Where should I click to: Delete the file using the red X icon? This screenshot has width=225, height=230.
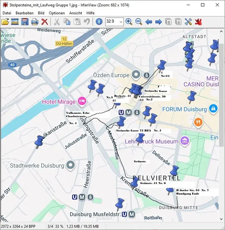pos(45,22)
